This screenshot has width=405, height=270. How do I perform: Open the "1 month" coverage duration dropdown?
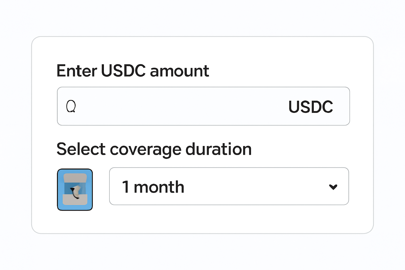pos(229,186)
